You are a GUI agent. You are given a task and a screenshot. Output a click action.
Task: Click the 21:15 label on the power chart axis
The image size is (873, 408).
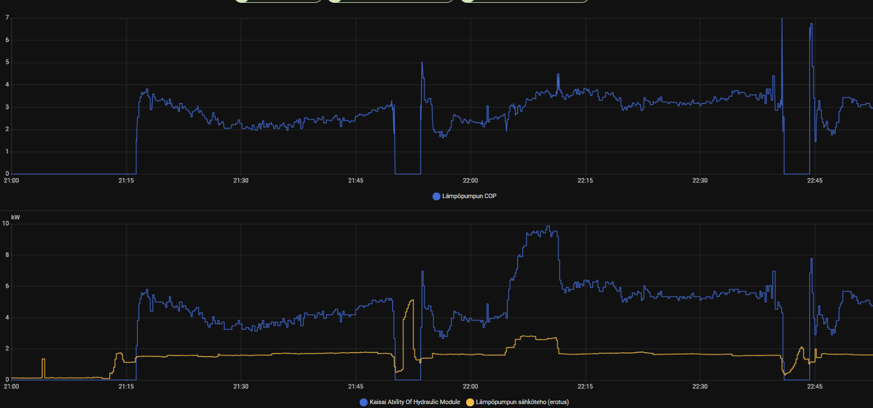(126, 386)
